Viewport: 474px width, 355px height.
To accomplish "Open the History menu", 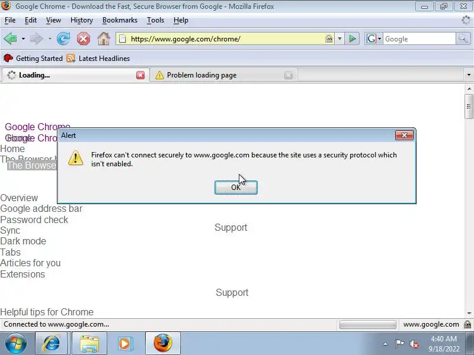I will (82, 20).
